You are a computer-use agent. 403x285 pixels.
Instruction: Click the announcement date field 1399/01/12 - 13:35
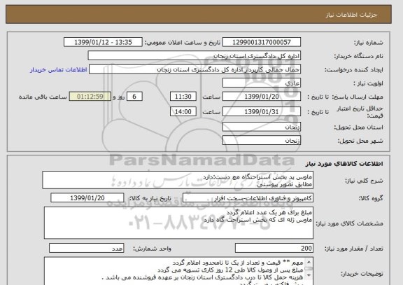click(x=103, y=42)
